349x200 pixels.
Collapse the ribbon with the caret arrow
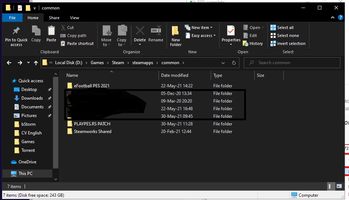(333, 17)
